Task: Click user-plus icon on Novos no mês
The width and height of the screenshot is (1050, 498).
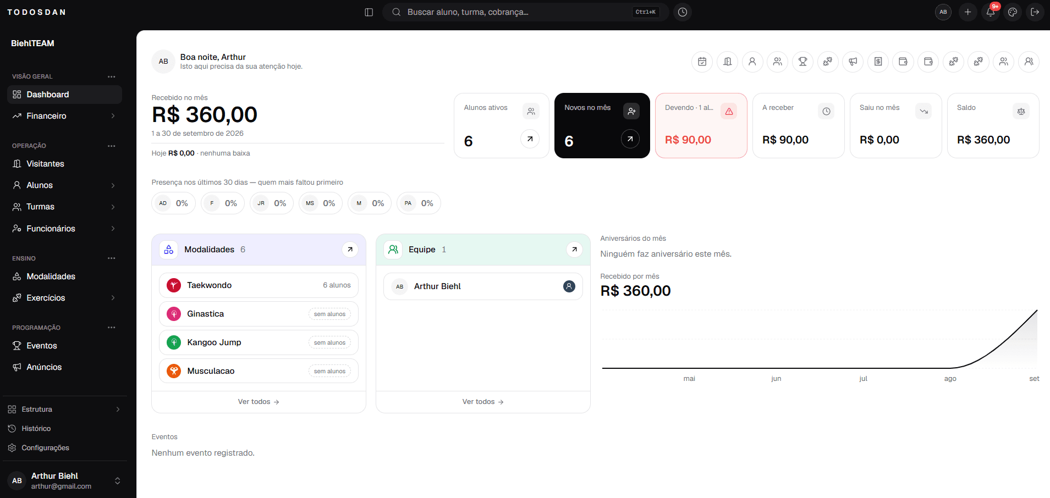Action: coord(631,111)
